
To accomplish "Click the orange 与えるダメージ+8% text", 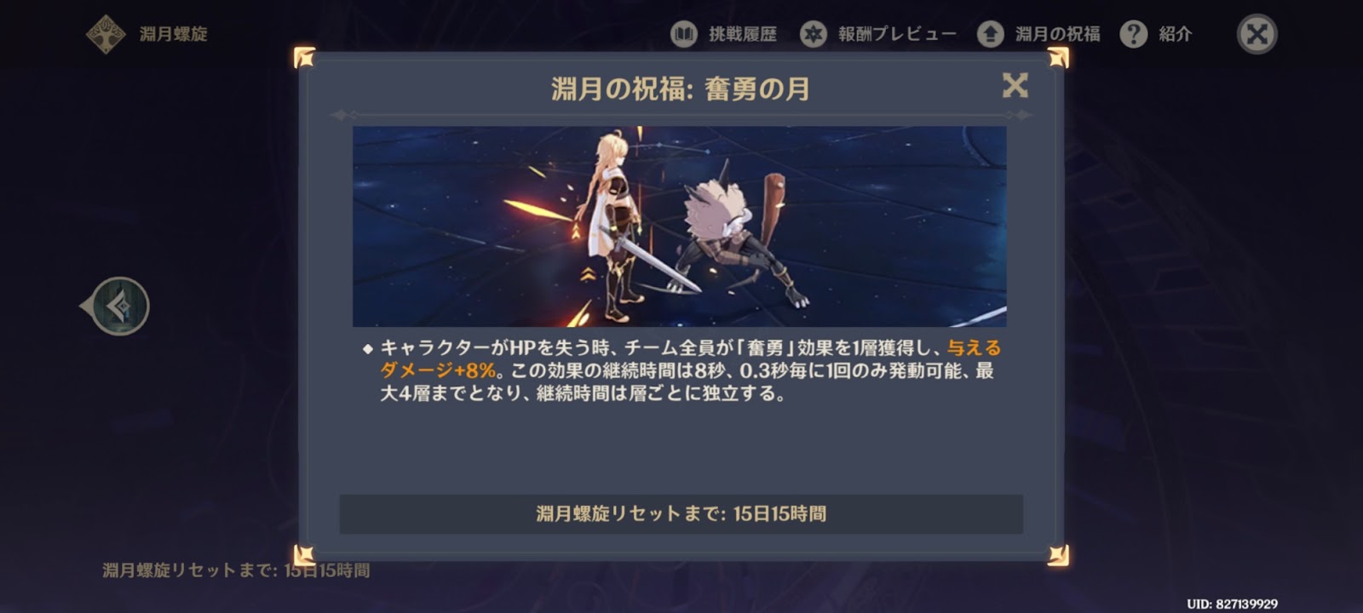I will (690, 359).
